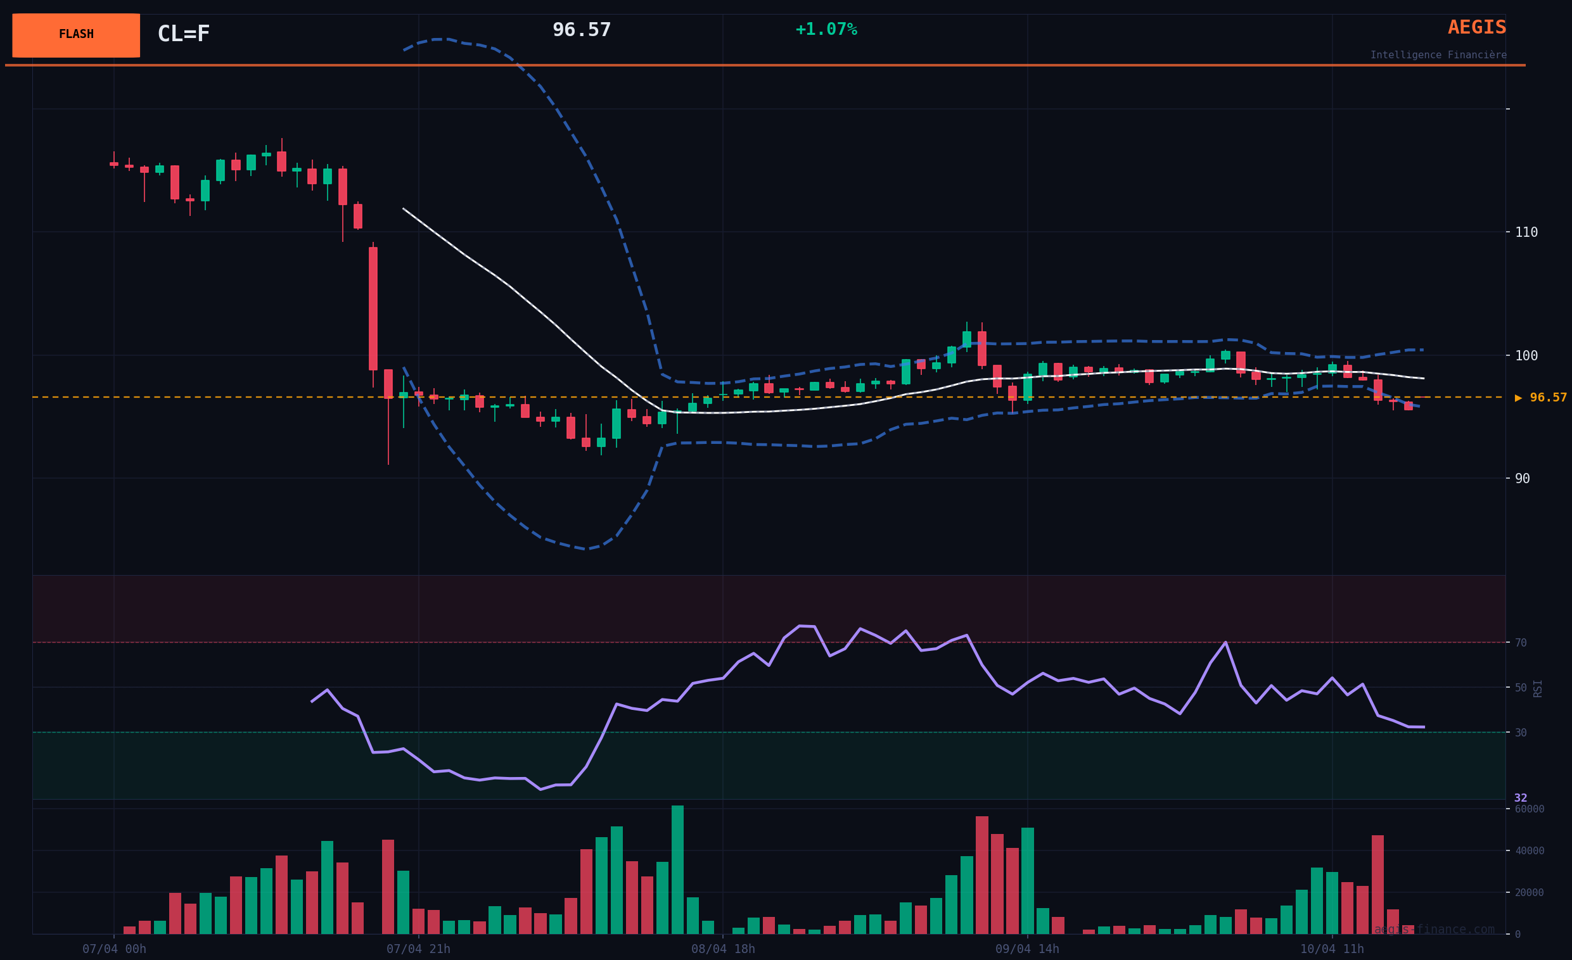Click the RSI 70 overbought level label
Viewport: 1572px width, 960px height.
1520,643
